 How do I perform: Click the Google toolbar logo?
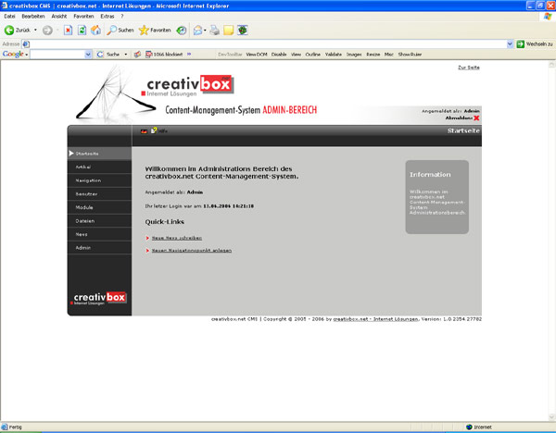point(13,55)
